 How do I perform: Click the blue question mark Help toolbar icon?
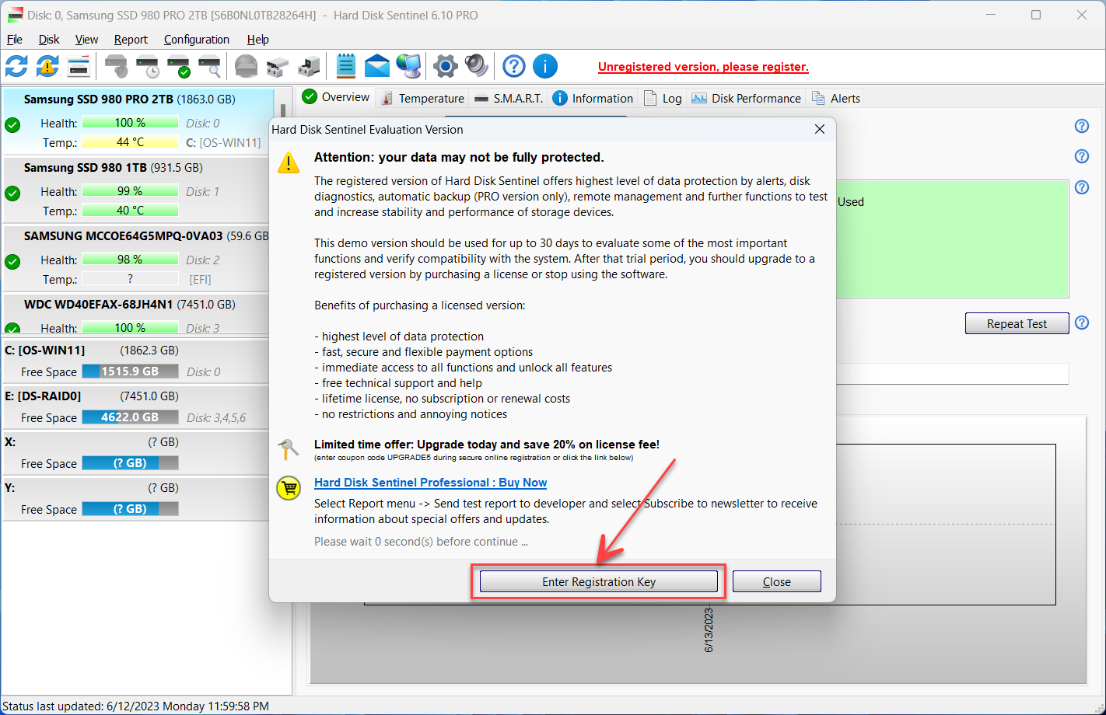pos(513,66)
